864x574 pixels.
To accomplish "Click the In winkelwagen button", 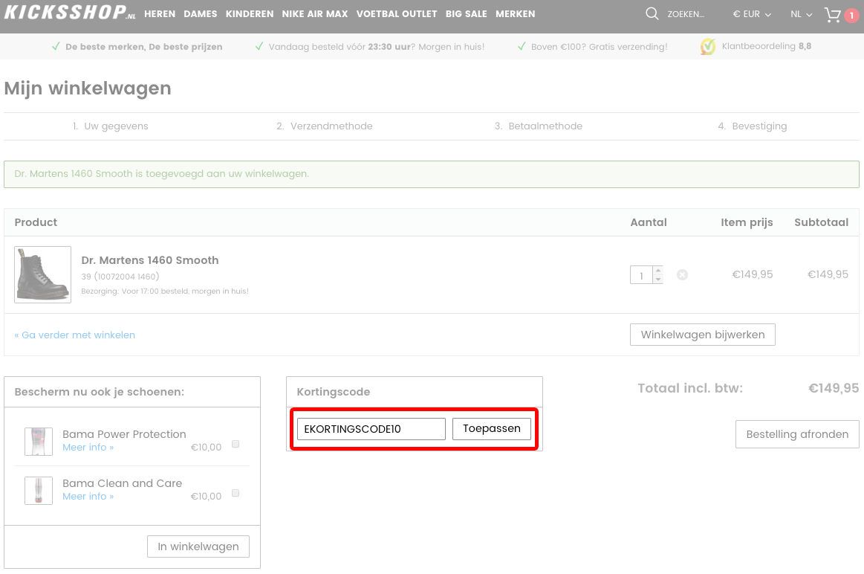I will 198,546.
